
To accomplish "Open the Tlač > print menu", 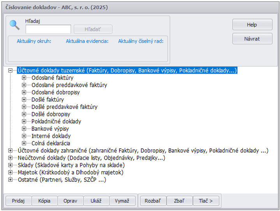I will [x=206, y=201].
